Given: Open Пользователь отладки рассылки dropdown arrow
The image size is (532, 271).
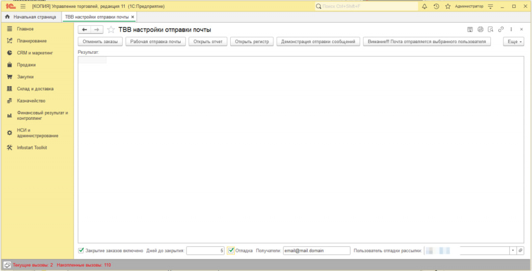Looking at the screenshot, I should pos(512,251).
